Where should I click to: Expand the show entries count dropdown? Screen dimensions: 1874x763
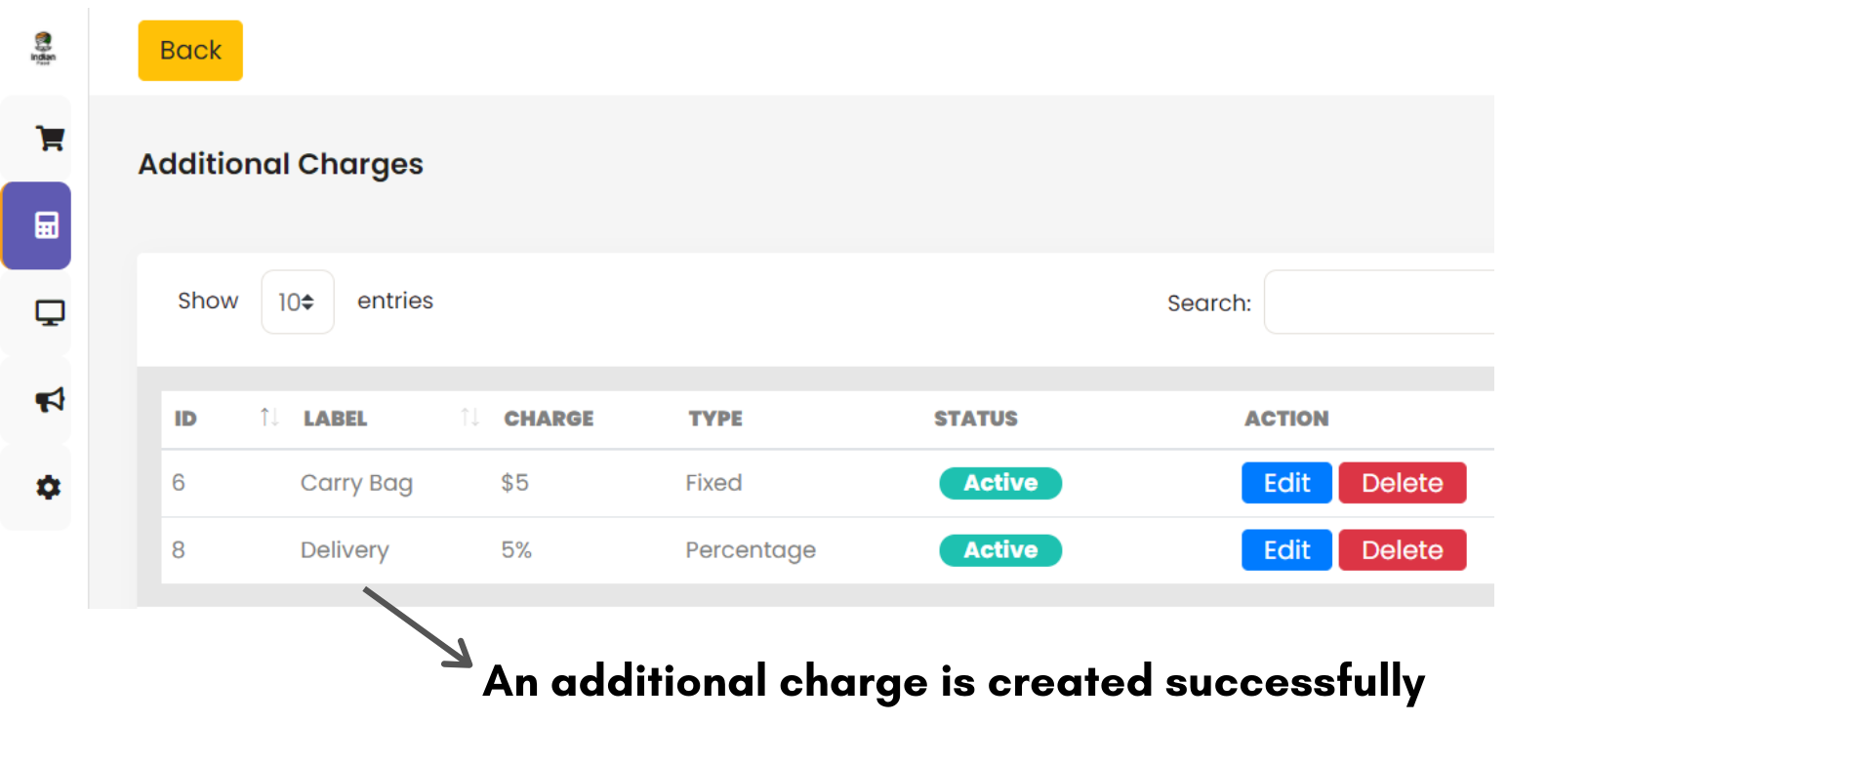coord(297,302)
